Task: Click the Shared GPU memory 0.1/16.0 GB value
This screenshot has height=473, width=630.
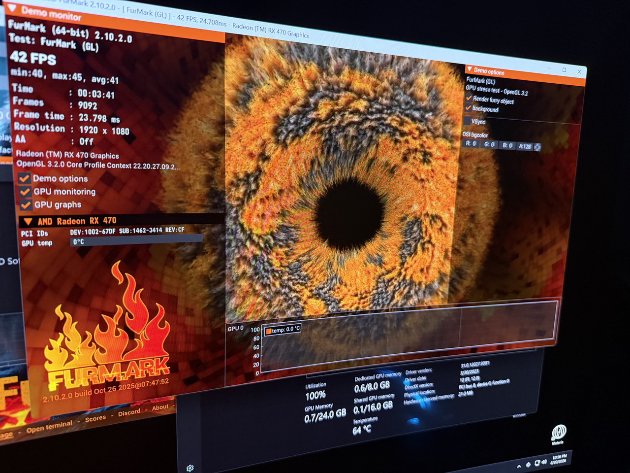Action: pos(373,406)
